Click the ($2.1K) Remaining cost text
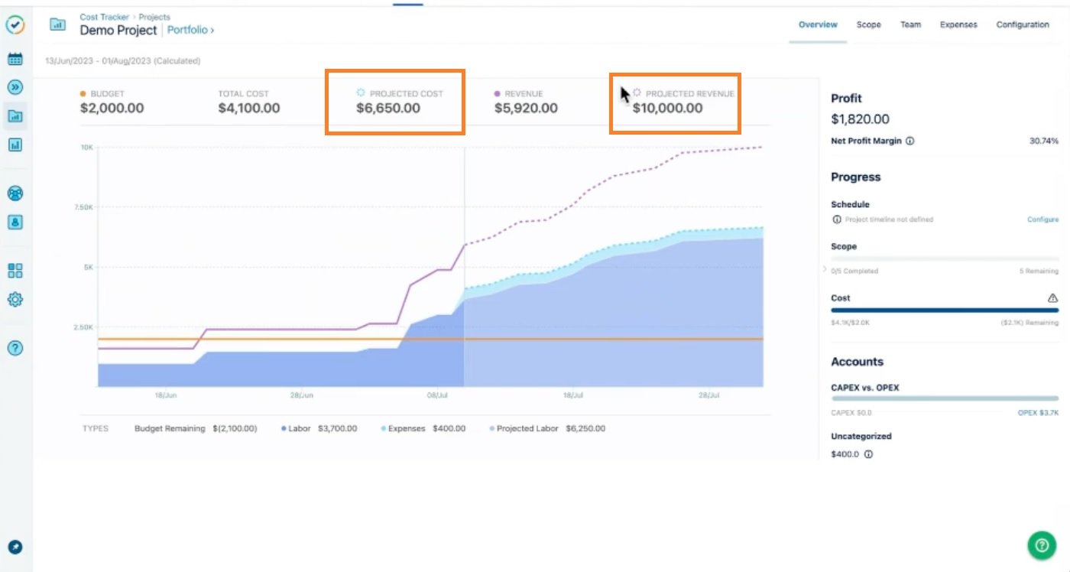This screenshot has width=1070, height=572. (x=1029, y=323)
